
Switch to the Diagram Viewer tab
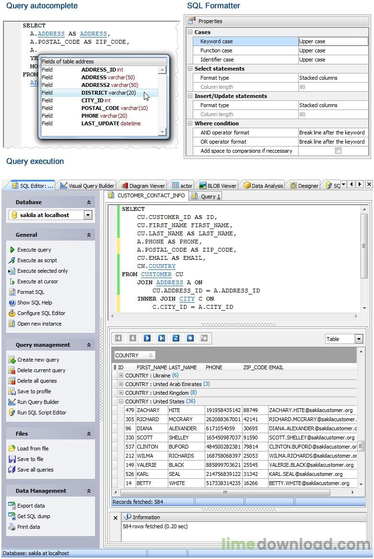tap(143, 185)
